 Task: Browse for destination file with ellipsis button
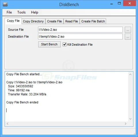pyautogui.click(x=128, y=37)
